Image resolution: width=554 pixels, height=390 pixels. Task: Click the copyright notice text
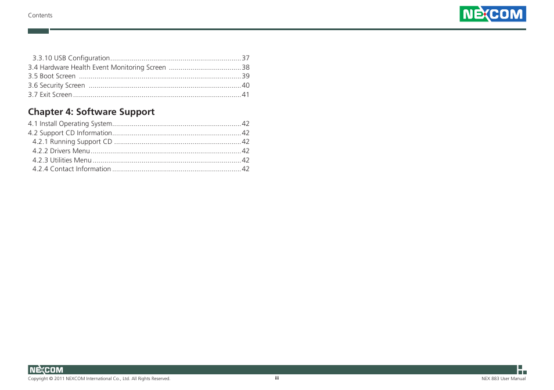coord(99,379)
